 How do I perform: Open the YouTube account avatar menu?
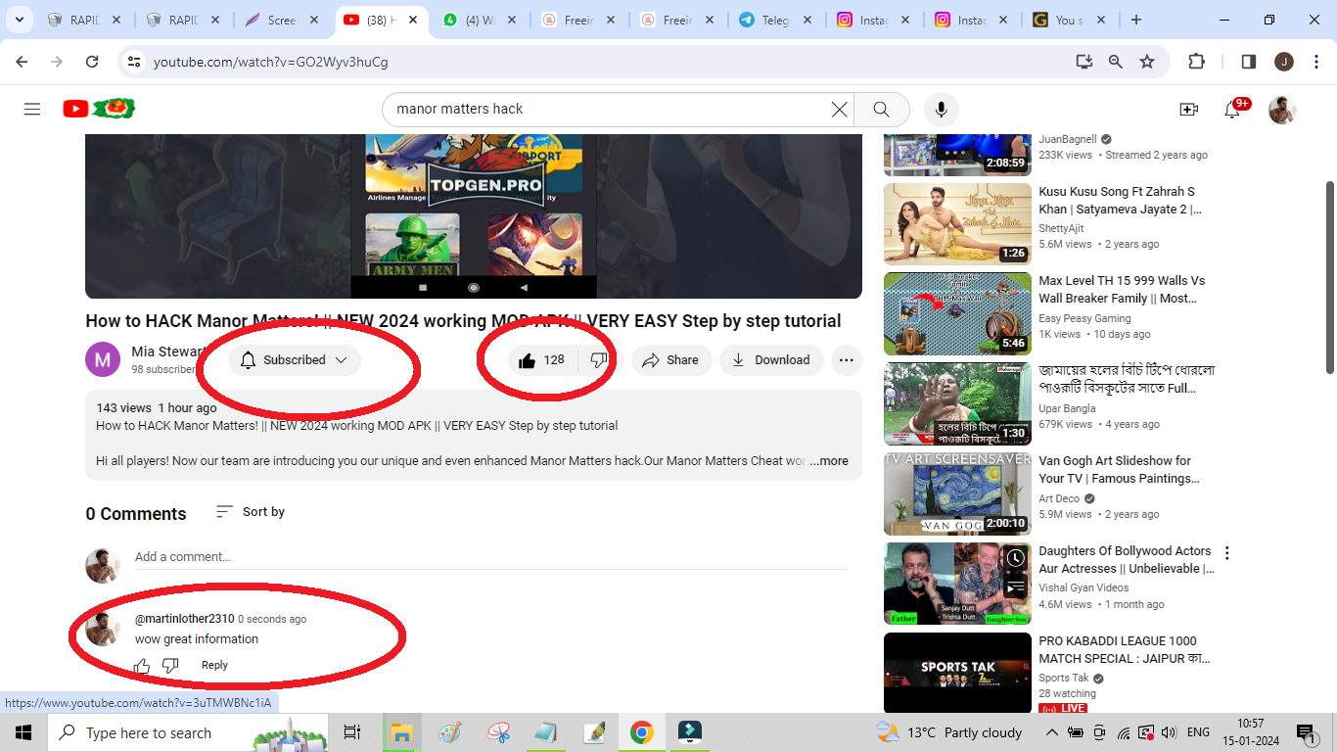point(1282,110)
